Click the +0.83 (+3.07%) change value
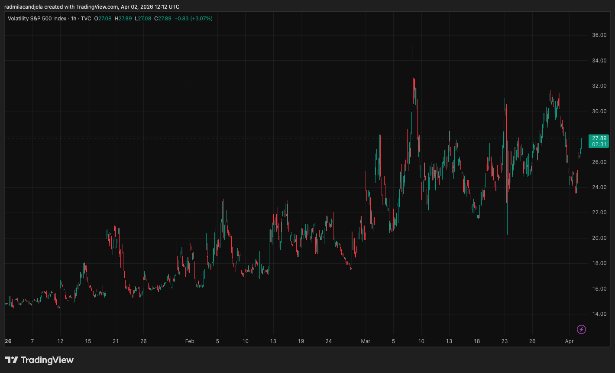Viewport: 615px width, 373px height. 194,19
